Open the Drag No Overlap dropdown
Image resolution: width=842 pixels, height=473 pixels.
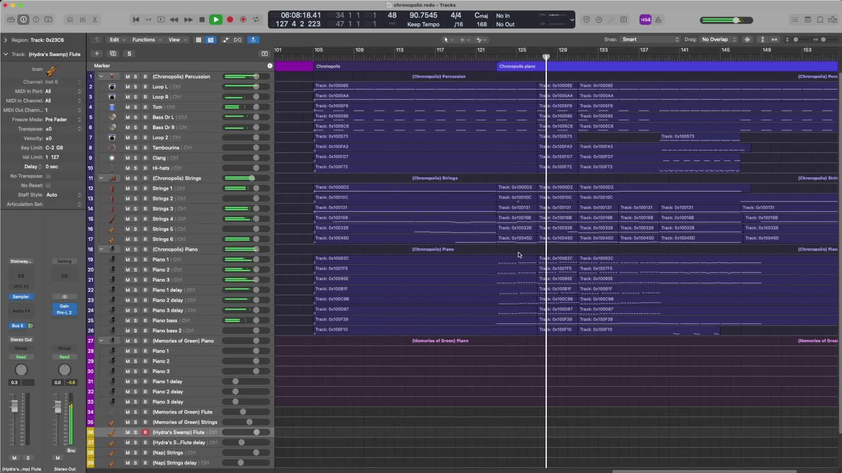718,39
